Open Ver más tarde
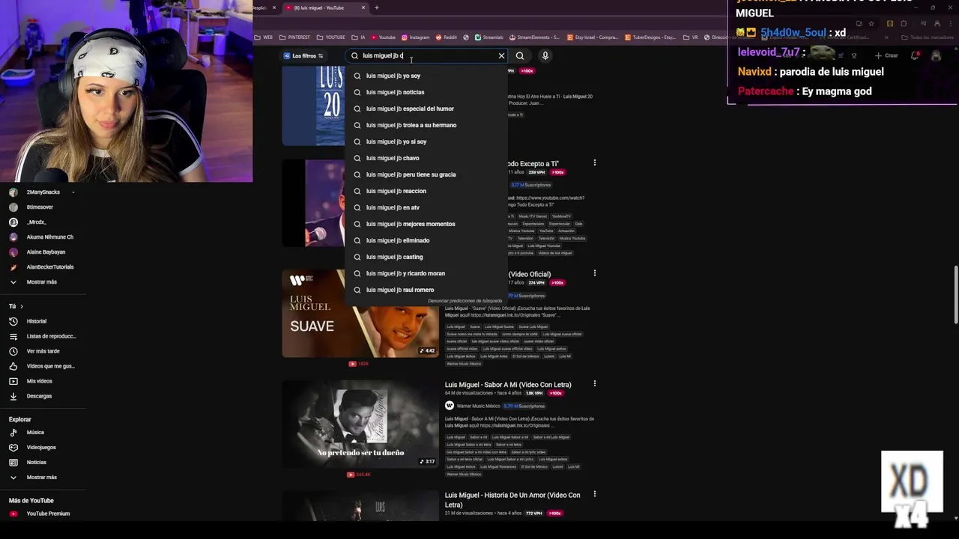The image size is (959, 539). [x=43, y=351]
